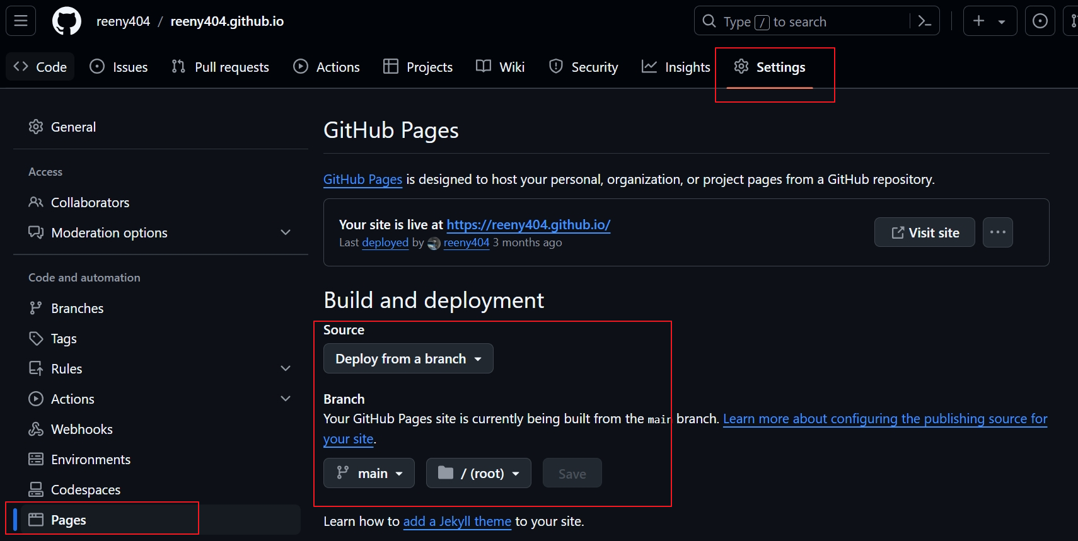This screenshot has width=1078, height=541.
Task: Click reeny404.github.io repository name
Action: pyautogui.click(x=227, y=21)
